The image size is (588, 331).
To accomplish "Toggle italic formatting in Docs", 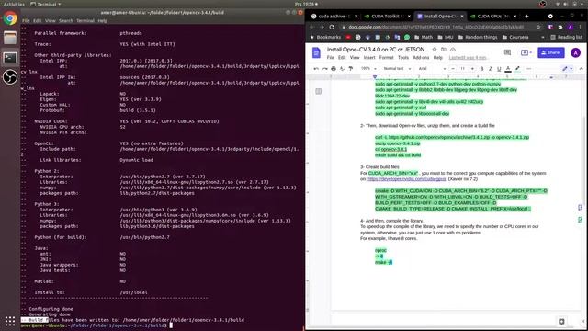I will pyautogui.click(x=490, y=69).
